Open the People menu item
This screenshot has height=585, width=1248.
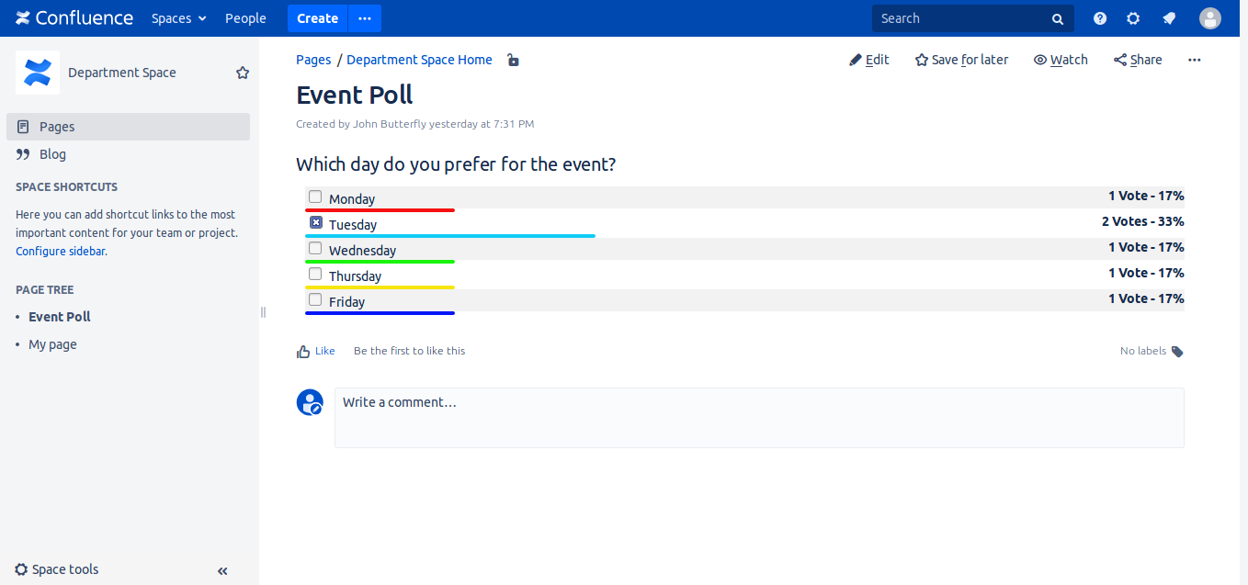click(245, 18)
